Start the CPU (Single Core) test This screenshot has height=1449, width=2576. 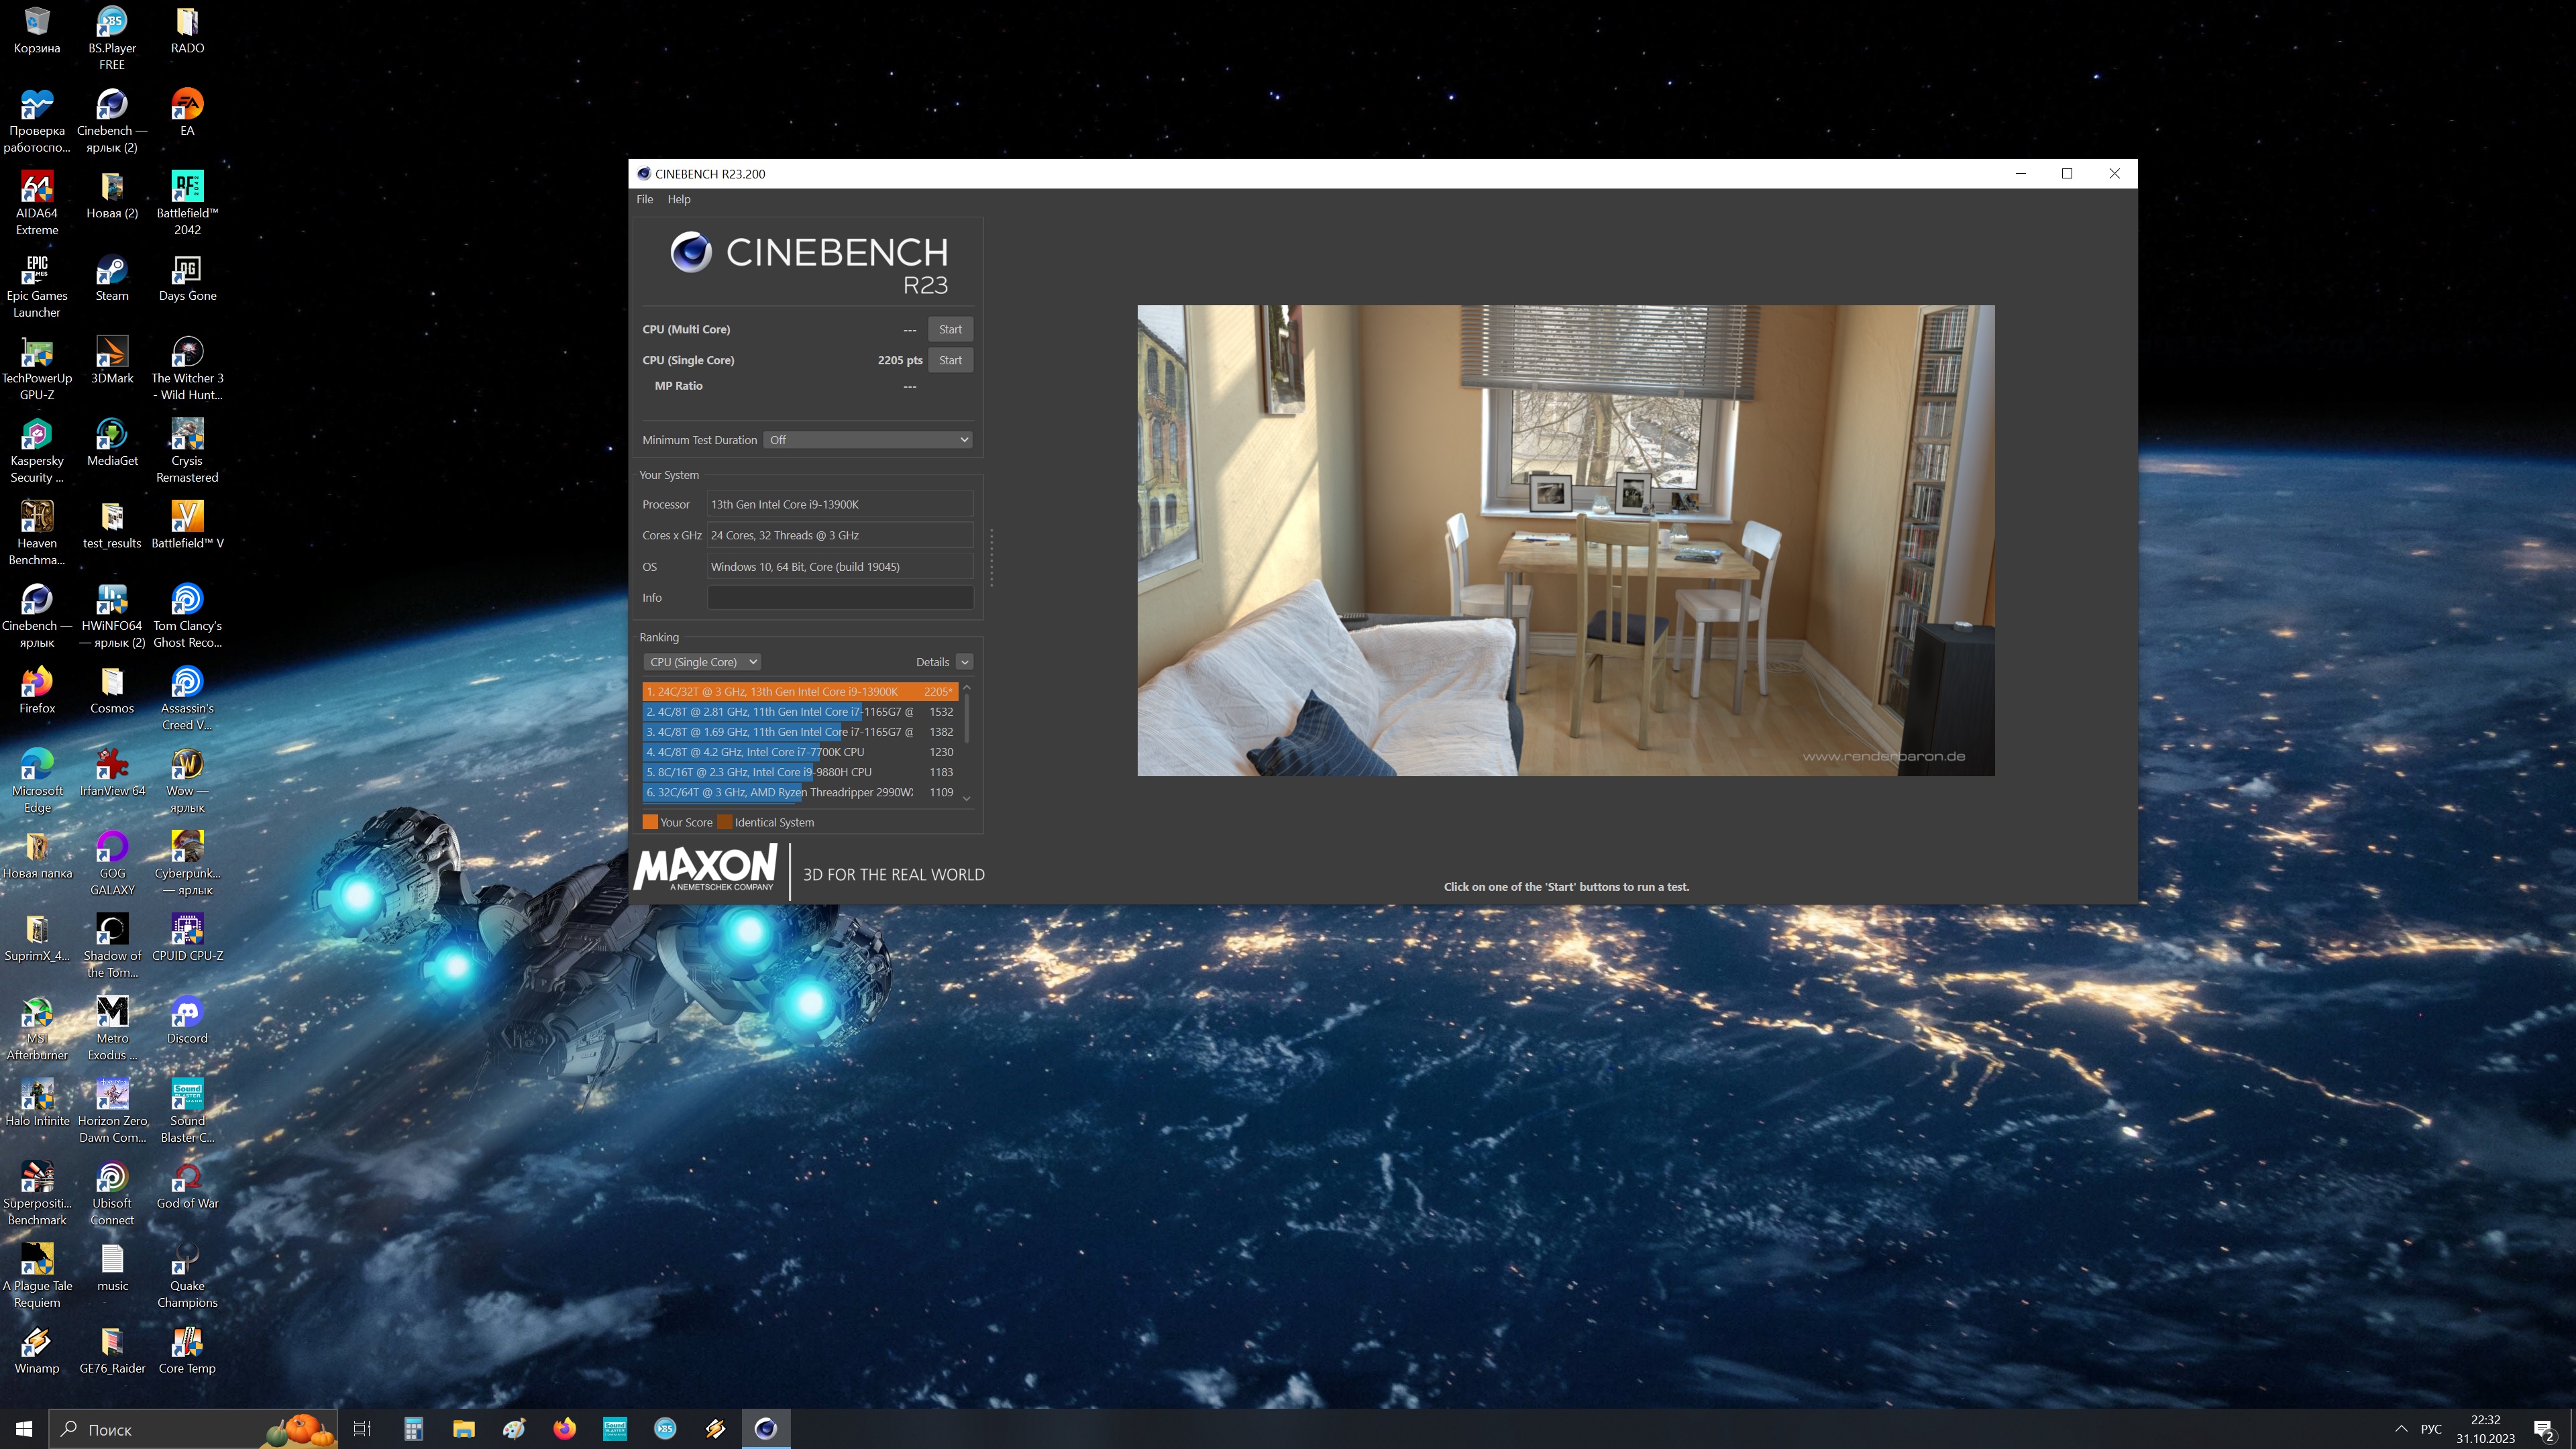tap(950, 360)
